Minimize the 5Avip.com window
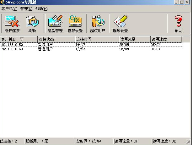193x145 pixels. [176, 2]
